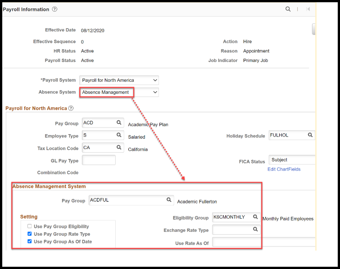340x269 pixels.
Task: Open lookup for Pay Group ACD
Action: tap(119, 123)
